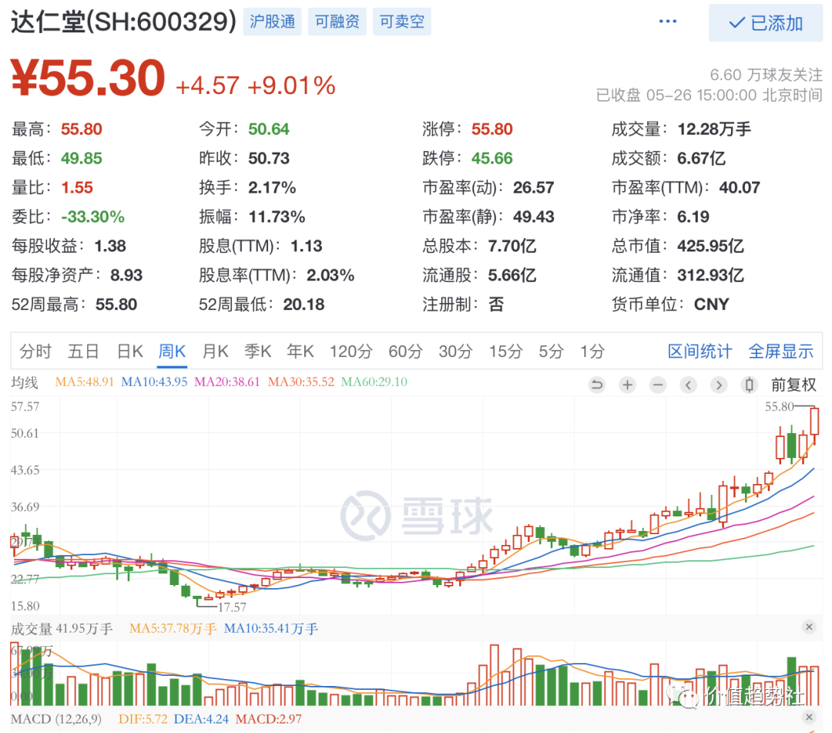Viewport: 832px width, 733px height.
Task: Click the chart reset undo icon
Action: point(597,385)
